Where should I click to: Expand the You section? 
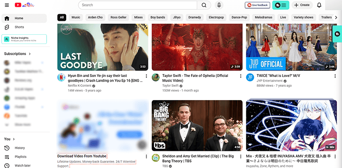click(9, 139)
